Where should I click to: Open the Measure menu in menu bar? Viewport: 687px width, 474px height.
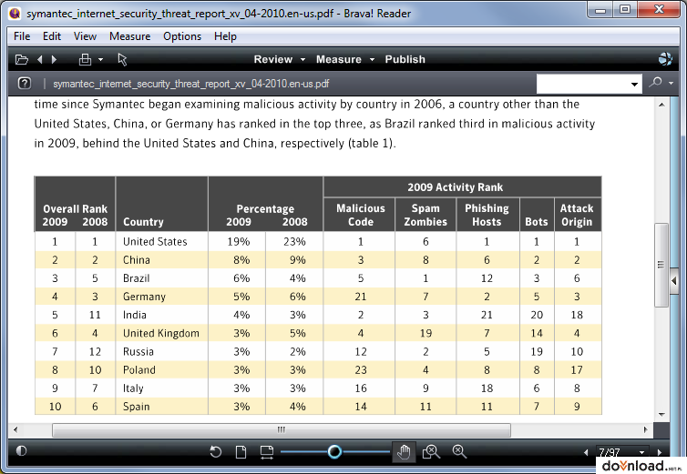point(129,36)
